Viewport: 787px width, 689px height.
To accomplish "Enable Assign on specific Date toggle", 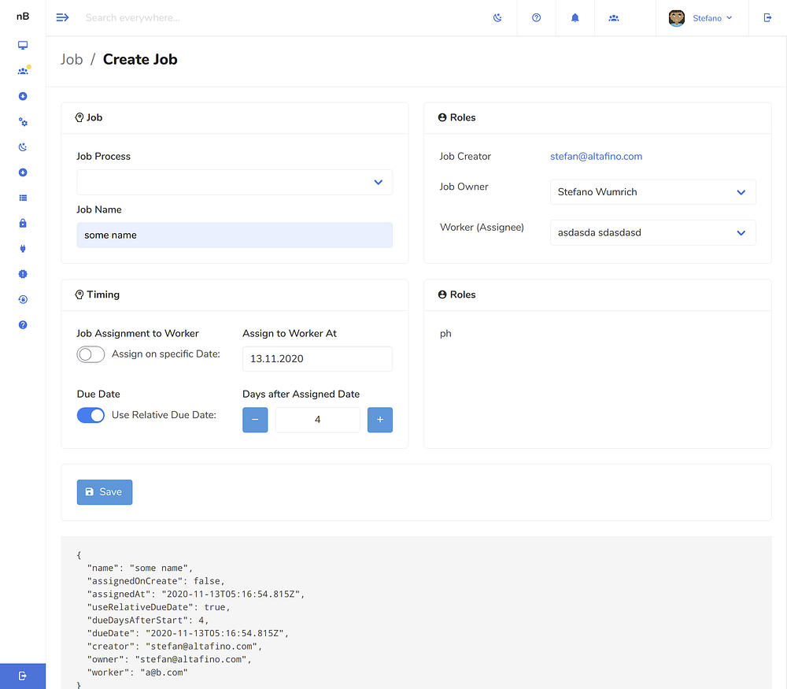I will [x=91, y=355].
